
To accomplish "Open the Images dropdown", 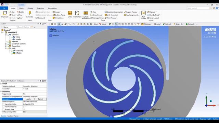I will pos(57,12).
